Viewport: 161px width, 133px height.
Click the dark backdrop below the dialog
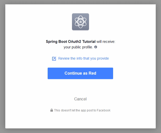(x=80, y=131)
